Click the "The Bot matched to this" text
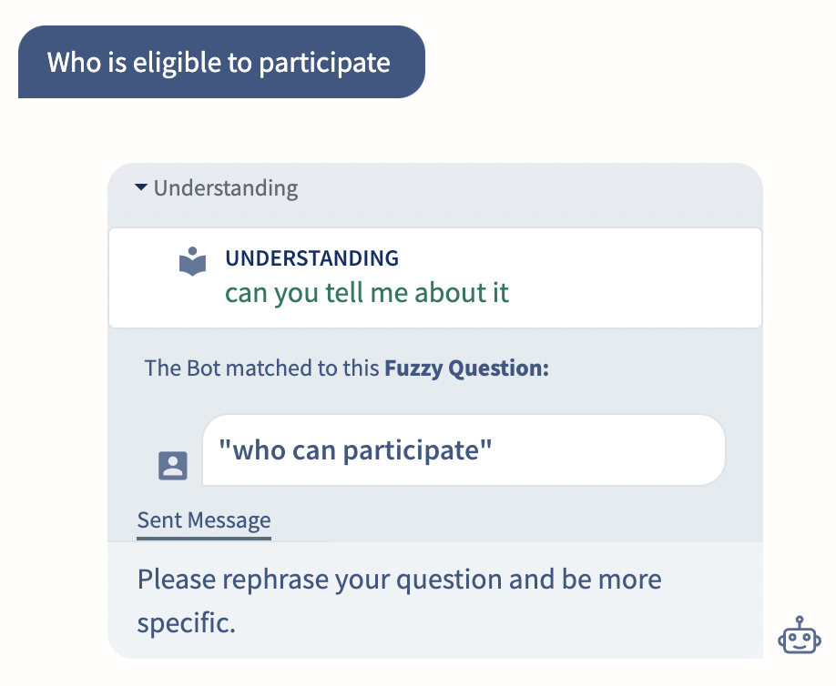 tap(261, 368)
